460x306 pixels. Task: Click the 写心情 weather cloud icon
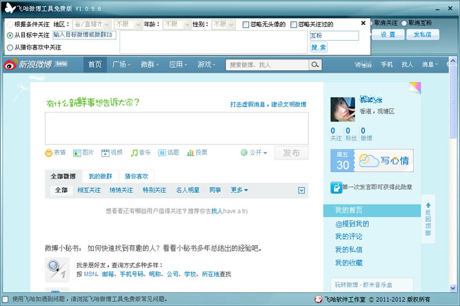click(x=369, y=160)
